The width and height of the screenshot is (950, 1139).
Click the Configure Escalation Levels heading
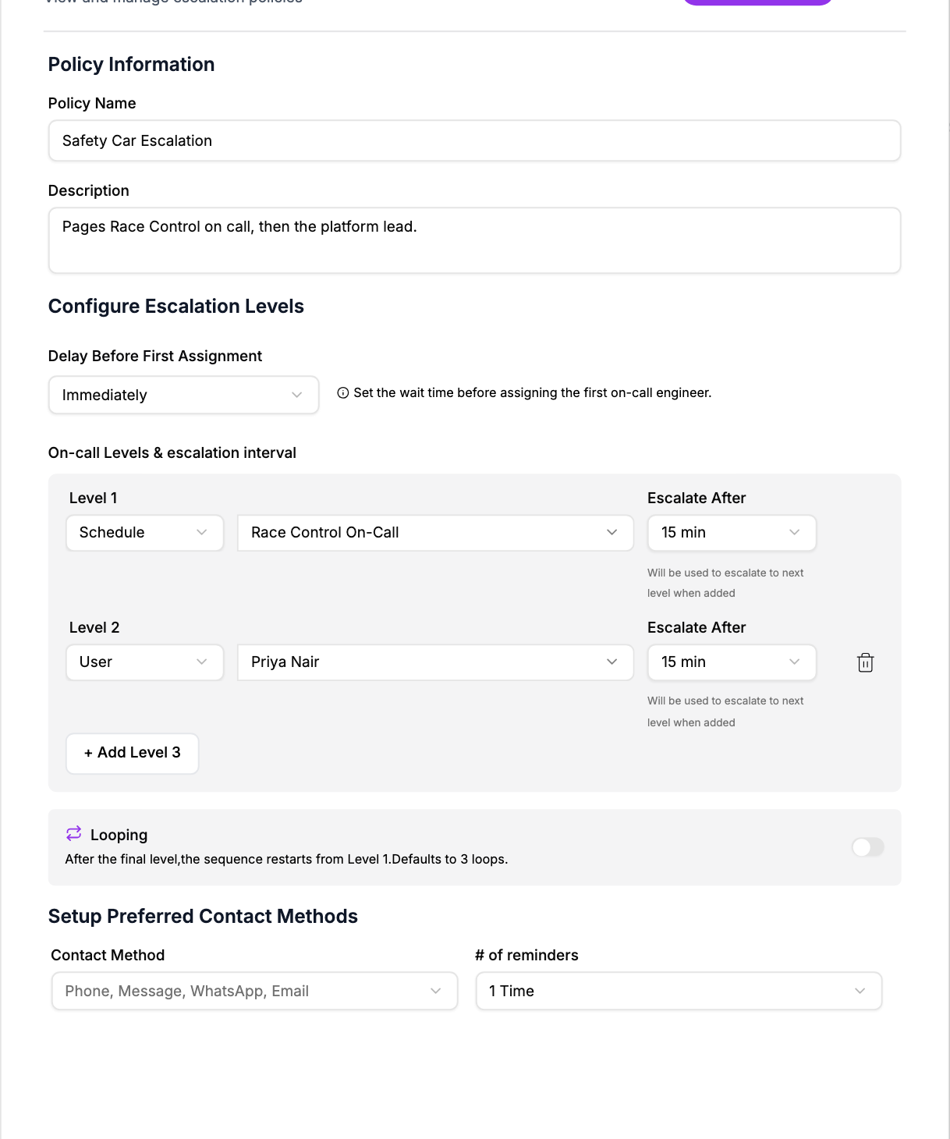[x=176, y=307]
